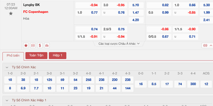
Task: Open the stacked lines icon next to star
Action: pos(33,45)
